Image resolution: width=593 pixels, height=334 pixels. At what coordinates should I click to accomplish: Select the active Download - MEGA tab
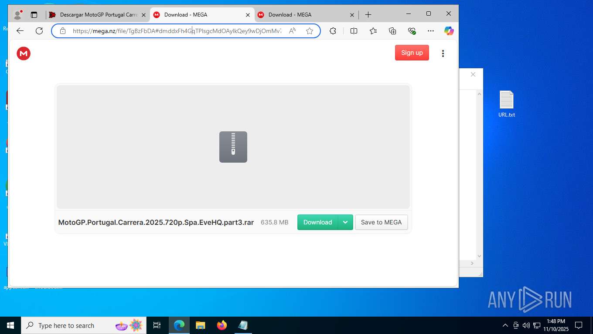pos(202,15)
